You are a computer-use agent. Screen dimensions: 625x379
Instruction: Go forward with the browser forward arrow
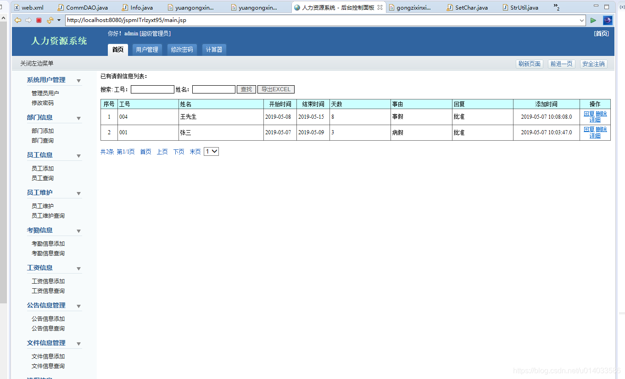tap(28, 20)
